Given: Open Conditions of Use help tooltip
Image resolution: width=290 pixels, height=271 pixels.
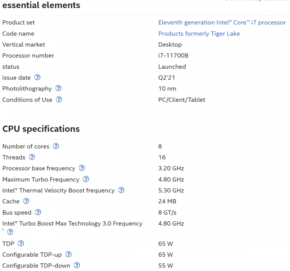Looking at the screenshot, I should (x=59, y=99).
